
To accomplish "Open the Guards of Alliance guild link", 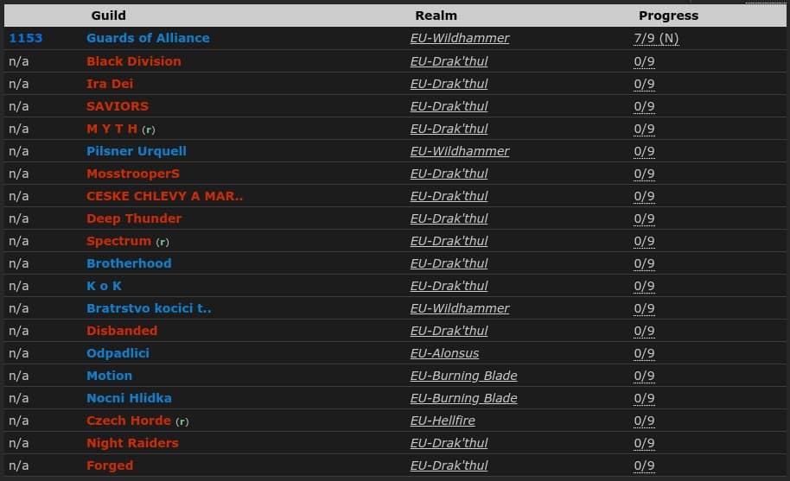I will pos(148,38).
